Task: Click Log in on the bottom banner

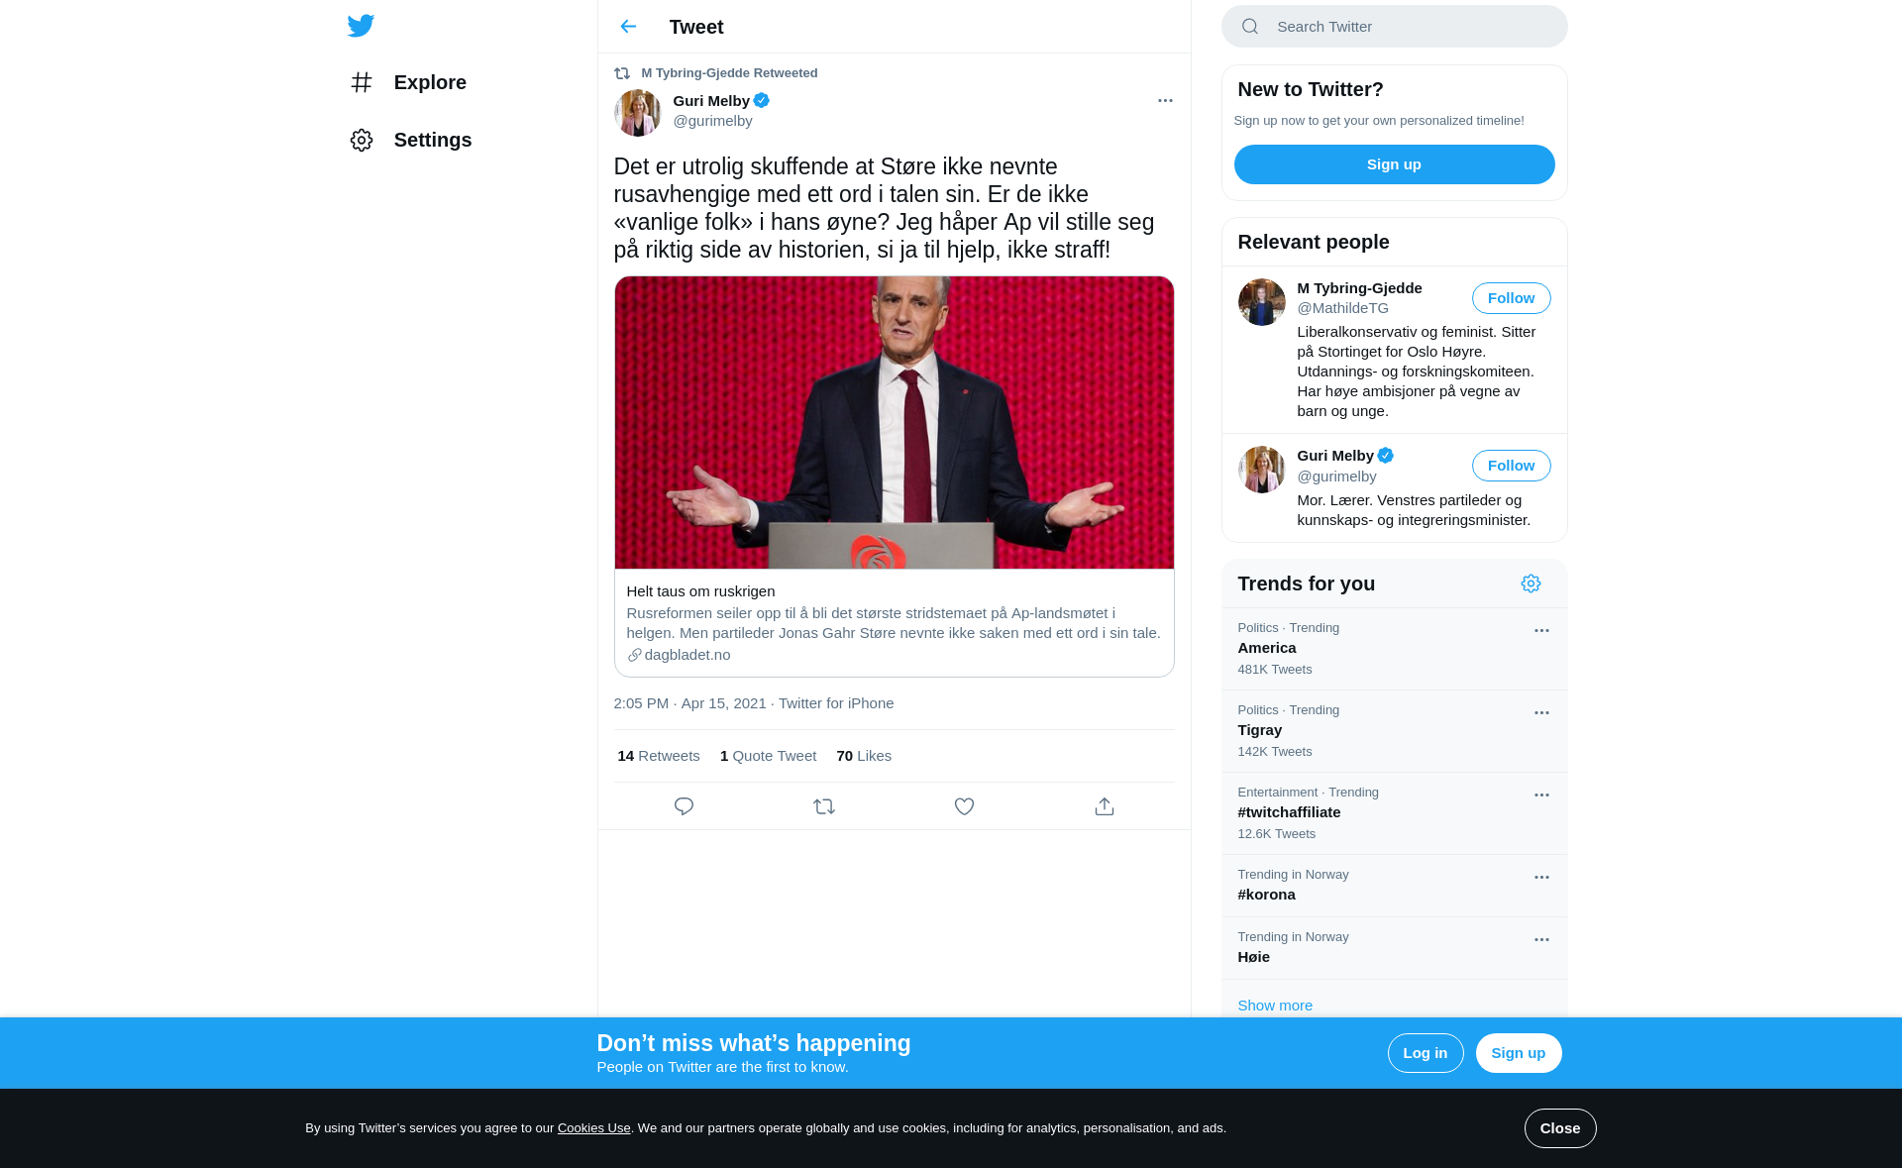Action: coord(1425,1053)
